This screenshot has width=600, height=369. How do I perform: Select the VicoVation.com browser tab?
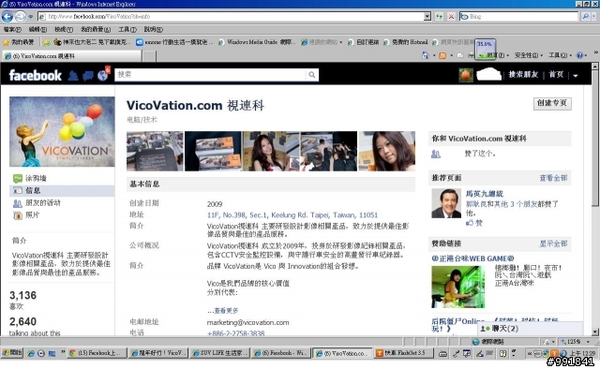click(72, 56)
